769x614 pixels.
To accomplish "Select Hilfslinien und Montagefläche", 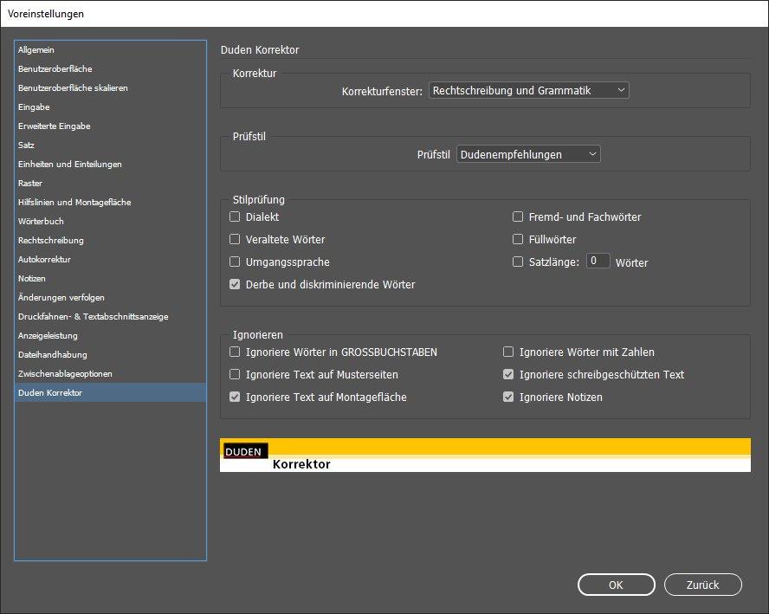I will click(x=110, y=203).
